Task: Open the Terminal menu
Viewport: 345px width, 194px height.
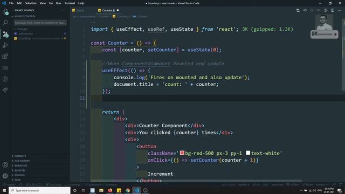Action: click(x=70, y=3)
